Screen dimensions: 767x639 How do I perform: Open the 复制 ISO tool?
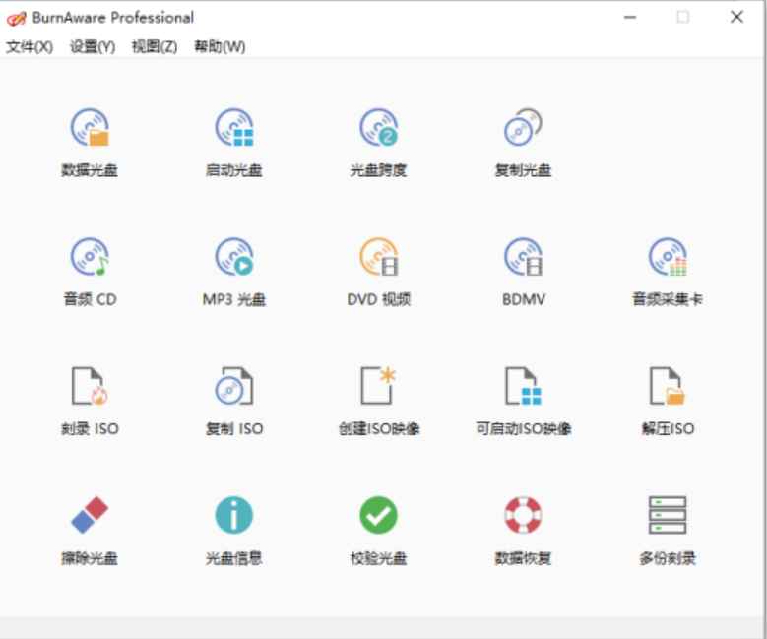[234, 387]
